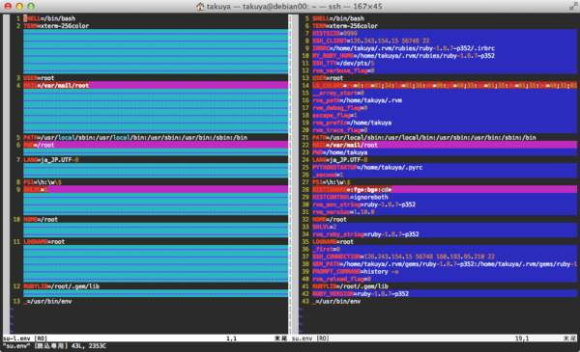
Task: Click RUBYLIB=/root/.gem/lib on left pane line 12
Action: pyautogui.click(x=62, y=286)
